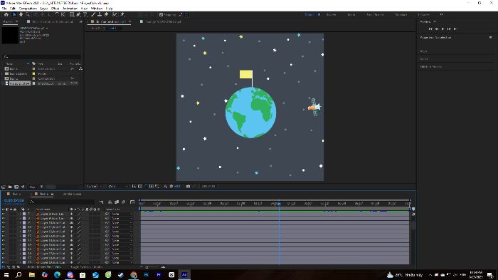The height and width of the screenshot is (280, 498).
Task: Hide the first timeline layer's eye icon
Action: click(x=3, y=214)
